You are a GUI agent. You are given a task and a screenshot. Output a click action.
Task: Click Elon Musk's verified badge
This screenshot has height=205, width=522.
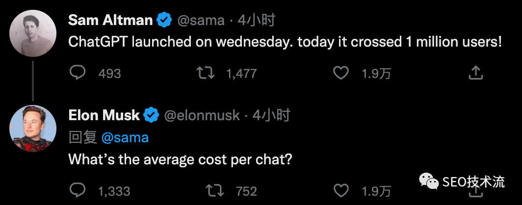151,115
